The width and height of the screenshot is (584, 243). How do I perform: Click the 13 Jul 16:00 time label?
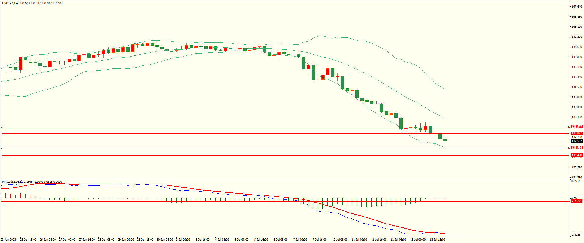(x=437, y=240)
